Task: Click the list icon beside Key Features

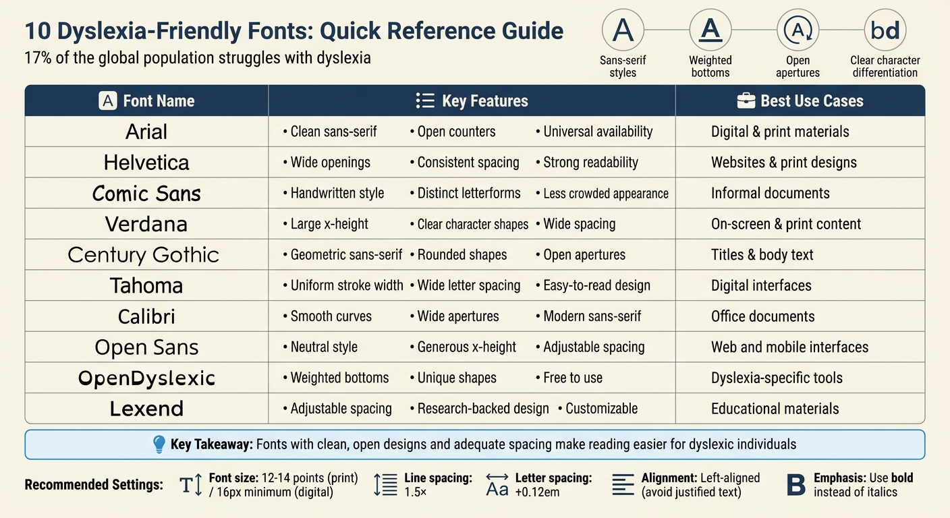Action: (425, 100)
